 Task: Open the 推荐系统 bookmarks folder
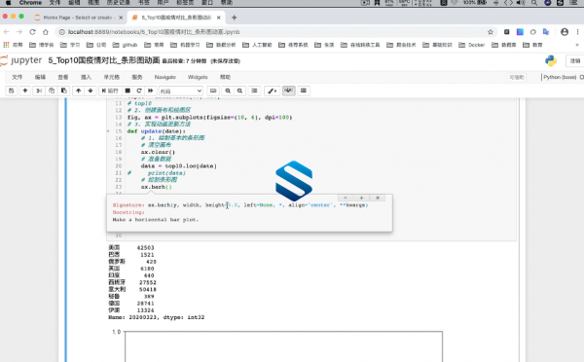(x=293, y=45)
